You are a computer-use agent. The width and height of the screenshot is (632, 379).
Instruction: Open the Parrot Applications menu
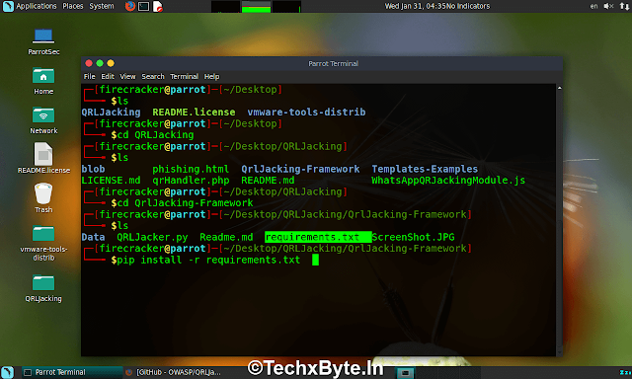(x=30, y=6)
